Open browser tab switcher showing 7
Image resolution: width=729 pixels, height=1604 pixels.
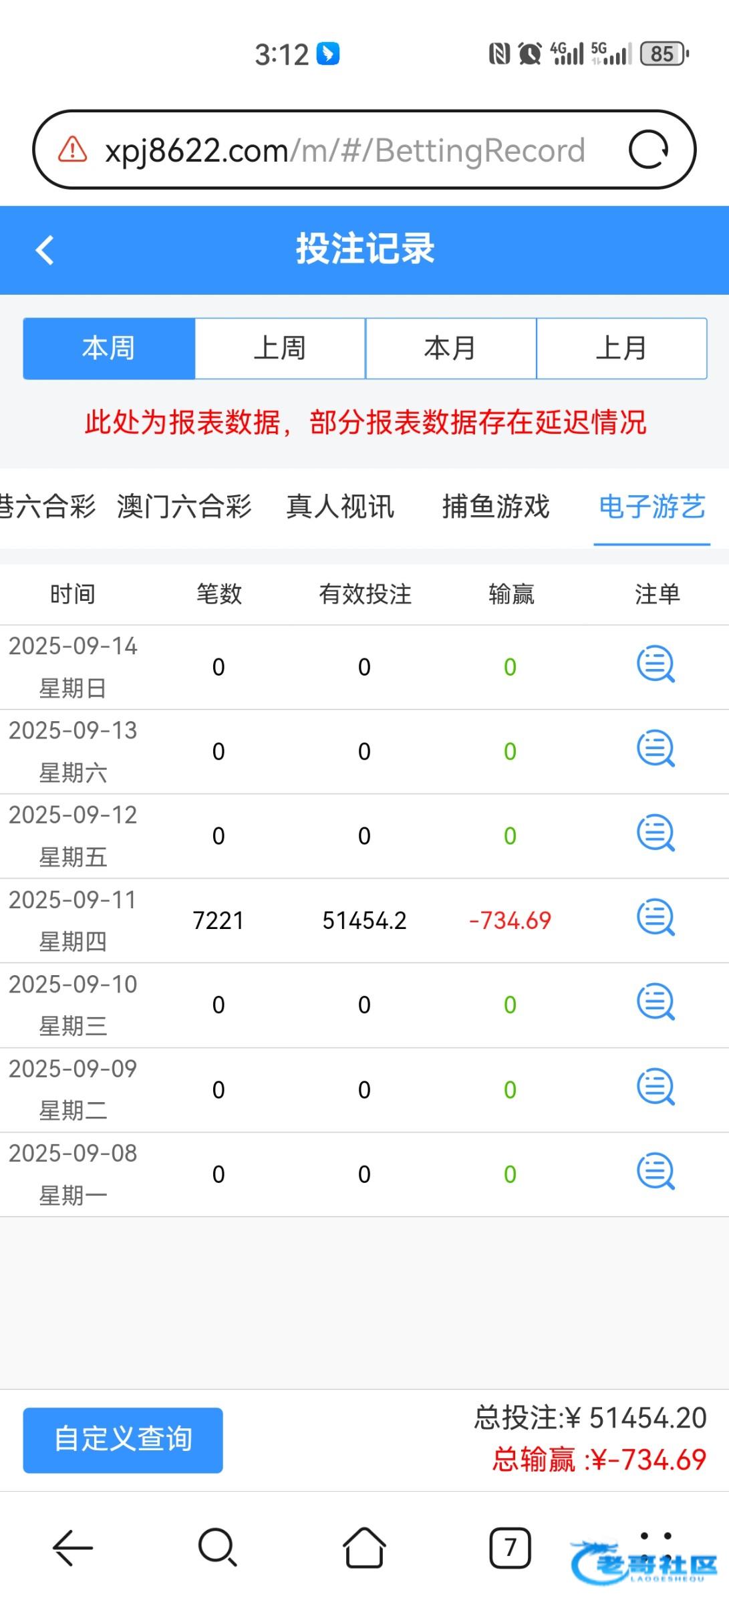click(510, 1547)
